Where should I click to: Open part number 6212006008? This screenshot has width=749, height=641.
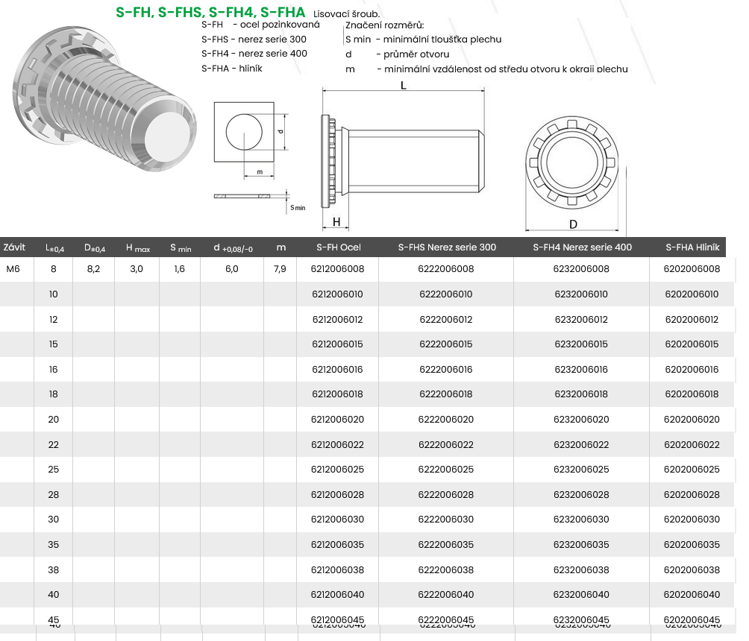pos(338,269)
